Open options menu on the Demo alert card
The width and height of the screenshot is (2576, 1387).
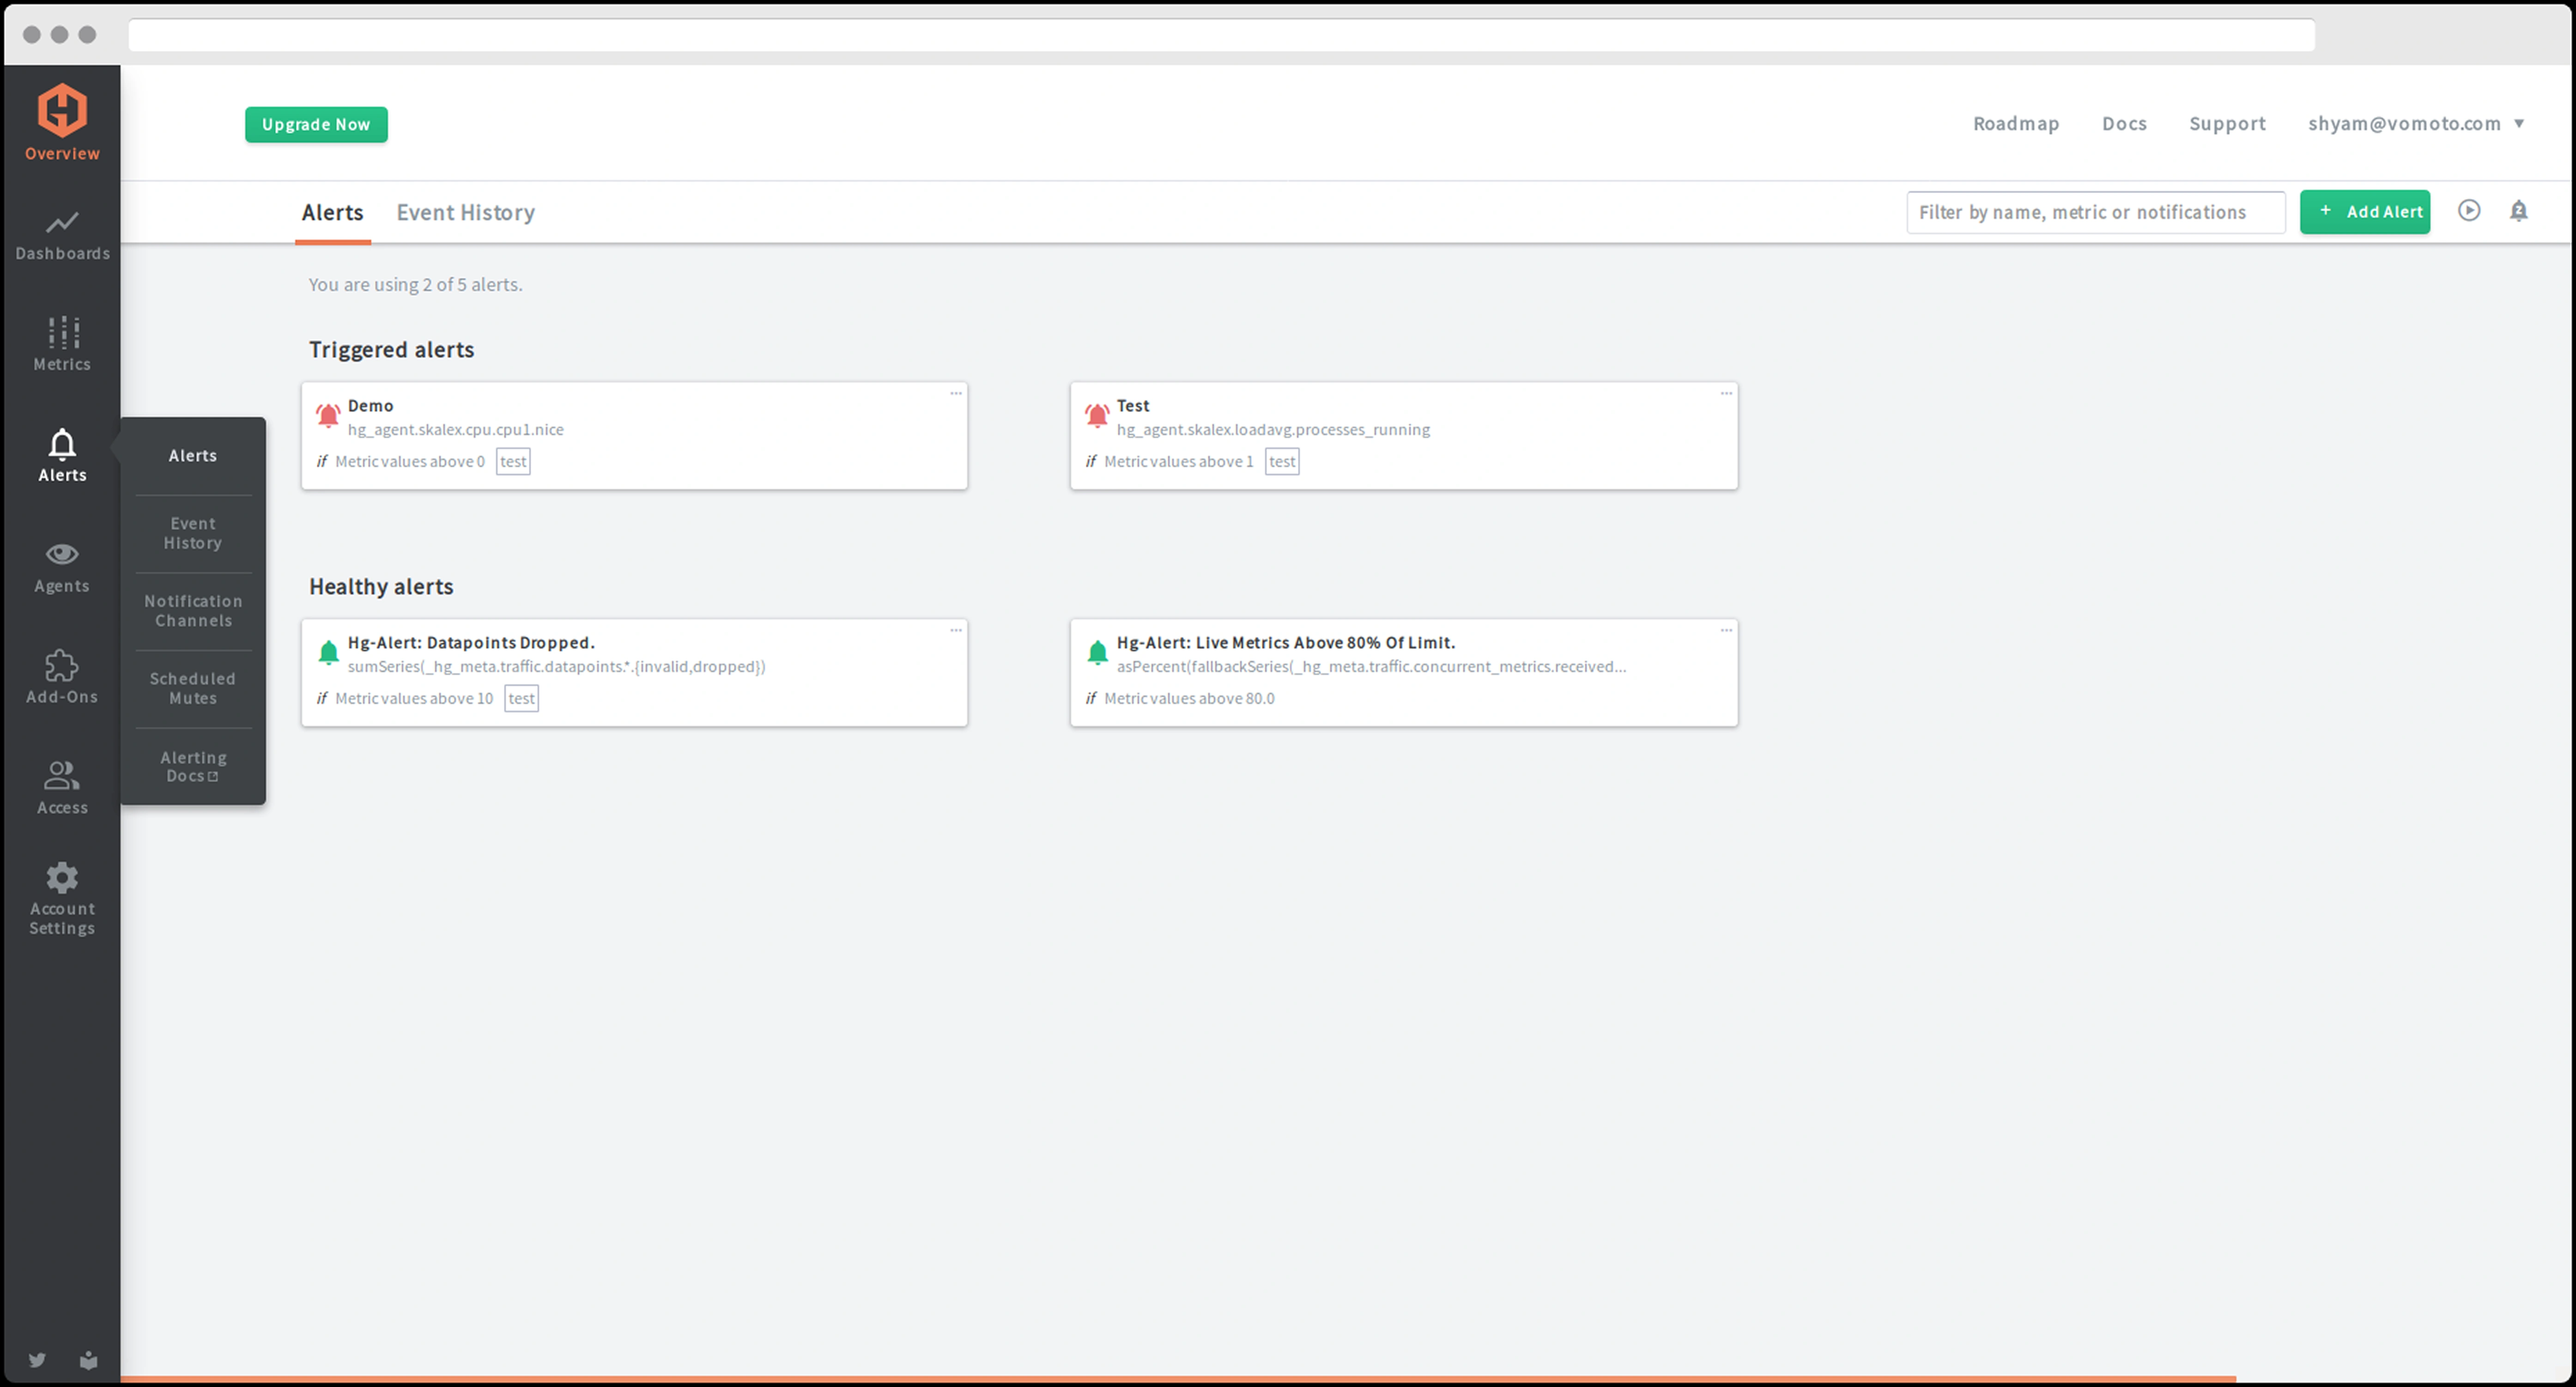[955, 394]
